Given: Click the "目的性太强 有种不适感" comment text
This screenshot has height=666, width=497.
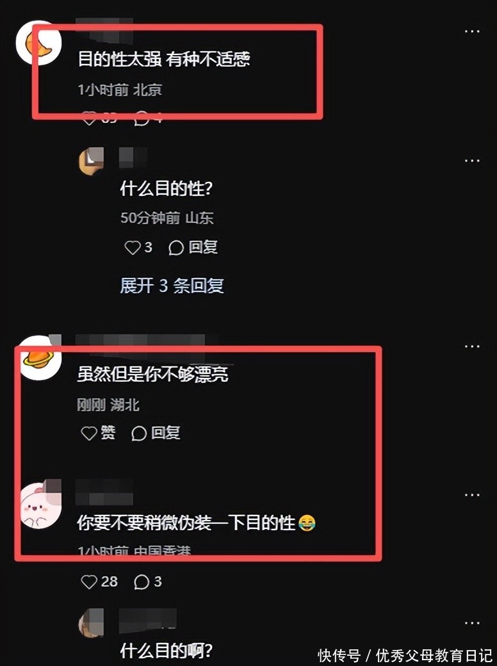Looking at the screenshot, I should pyautogui.click(x=164, y=59).
